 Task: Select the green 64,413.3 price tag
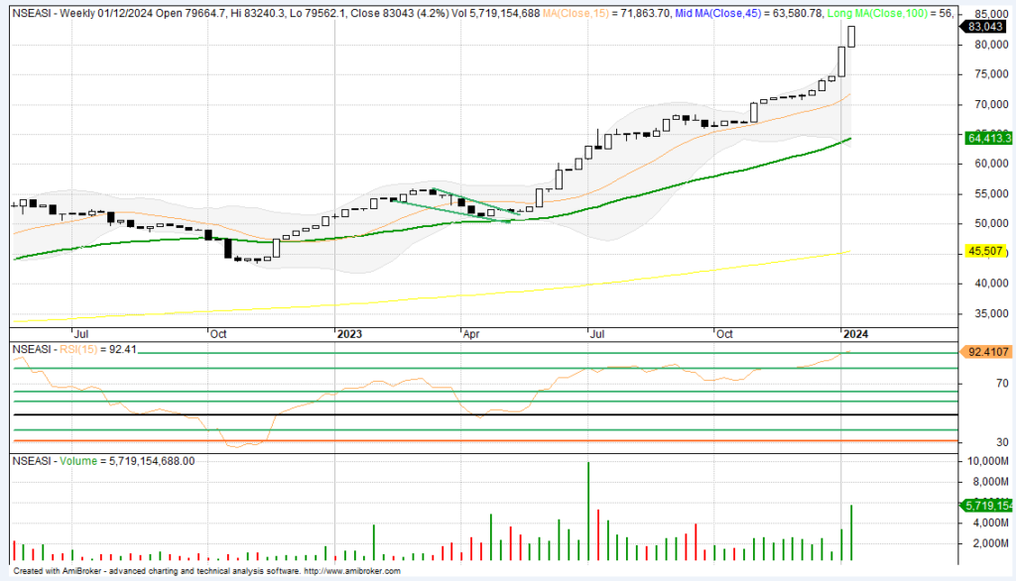(x=986, y=139)
